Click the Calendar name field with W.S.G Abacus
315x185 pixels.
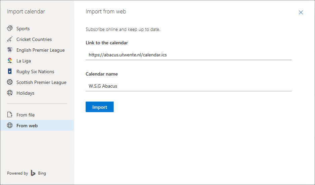coord(189,86)
